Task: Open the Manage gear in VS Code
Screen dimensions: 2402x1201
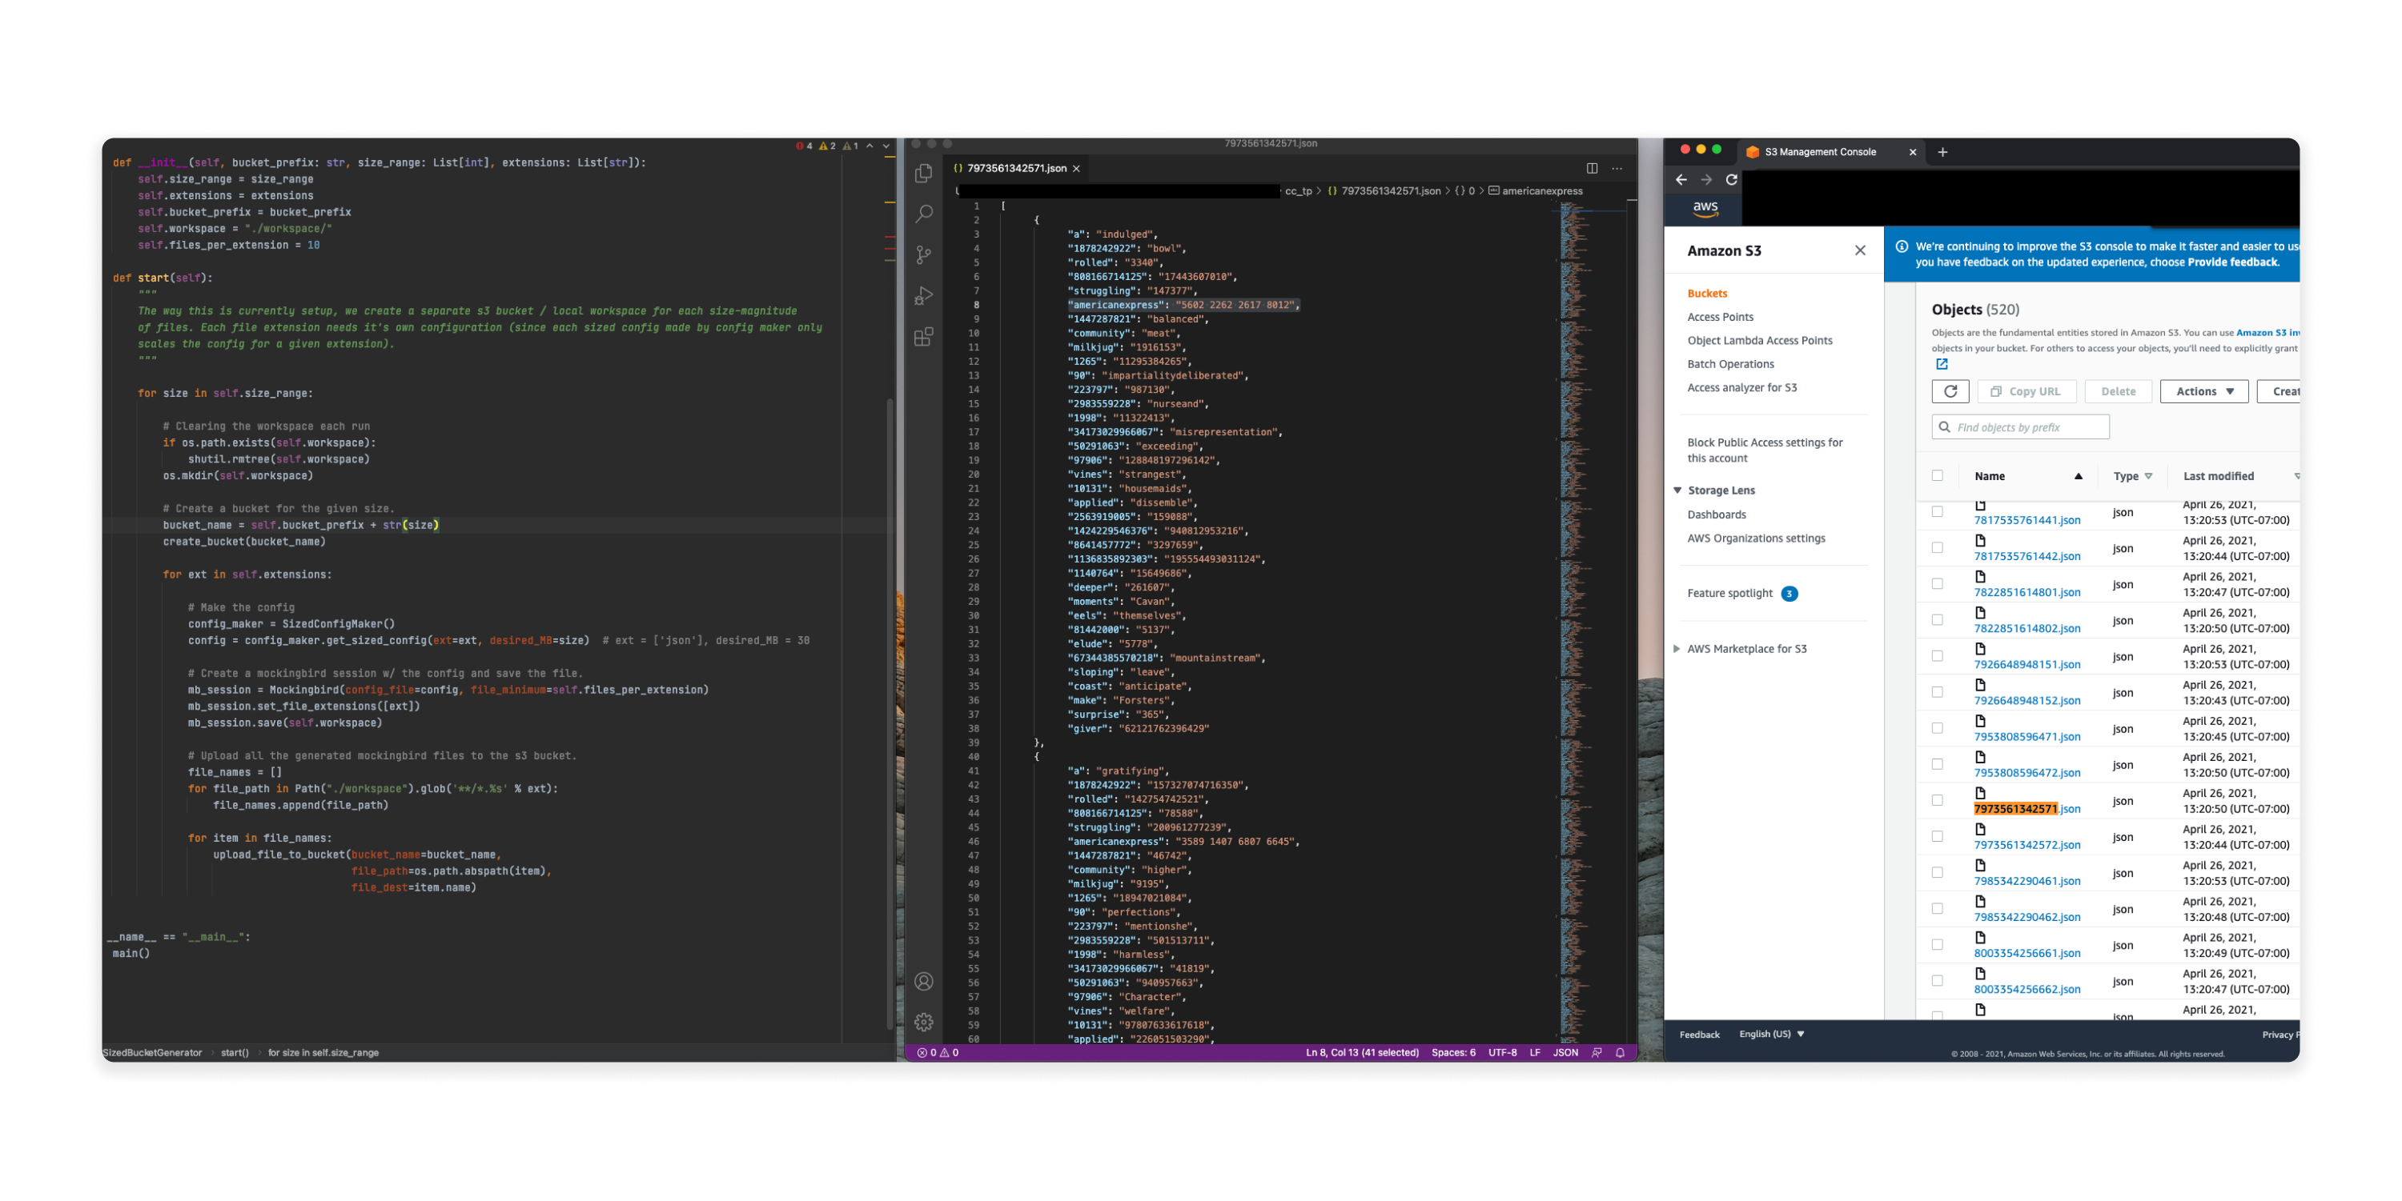Action: coord(923,1022)
